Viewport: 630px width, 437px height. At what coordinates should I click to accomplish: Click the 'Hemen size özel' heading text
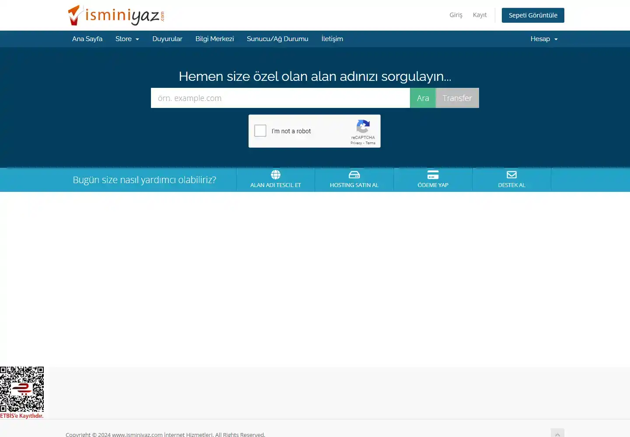(x=315, y=76)
